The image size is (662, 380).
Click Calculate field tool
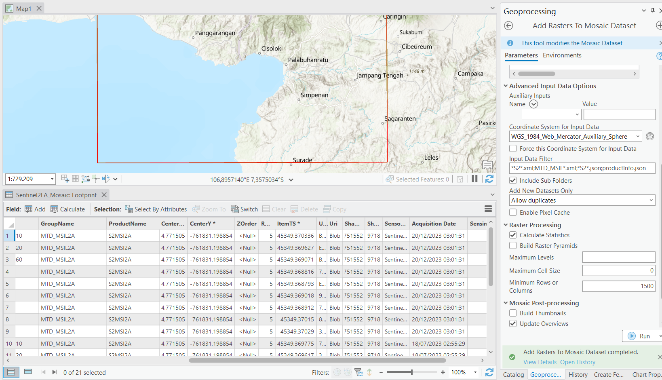tap(67, 209)
